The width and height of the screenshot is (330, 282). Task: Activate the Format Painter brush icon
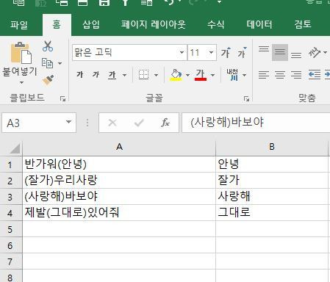click(48, 80)
